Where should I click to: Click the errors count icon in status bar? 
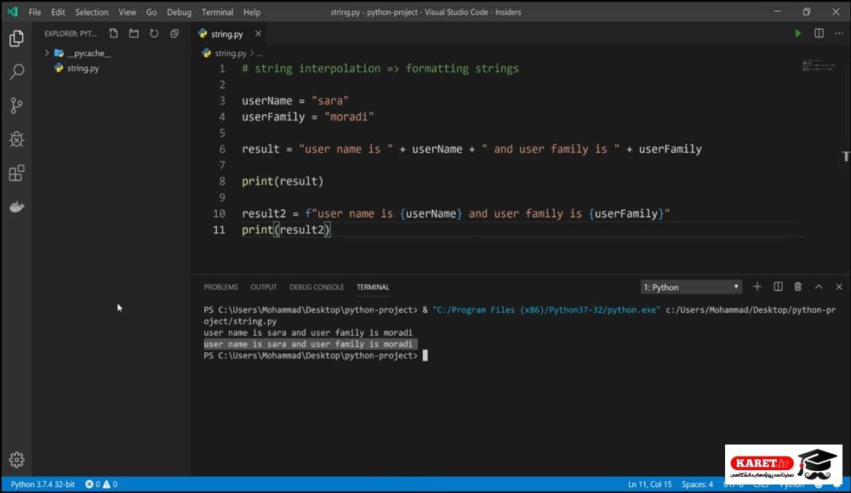[93, 484]
